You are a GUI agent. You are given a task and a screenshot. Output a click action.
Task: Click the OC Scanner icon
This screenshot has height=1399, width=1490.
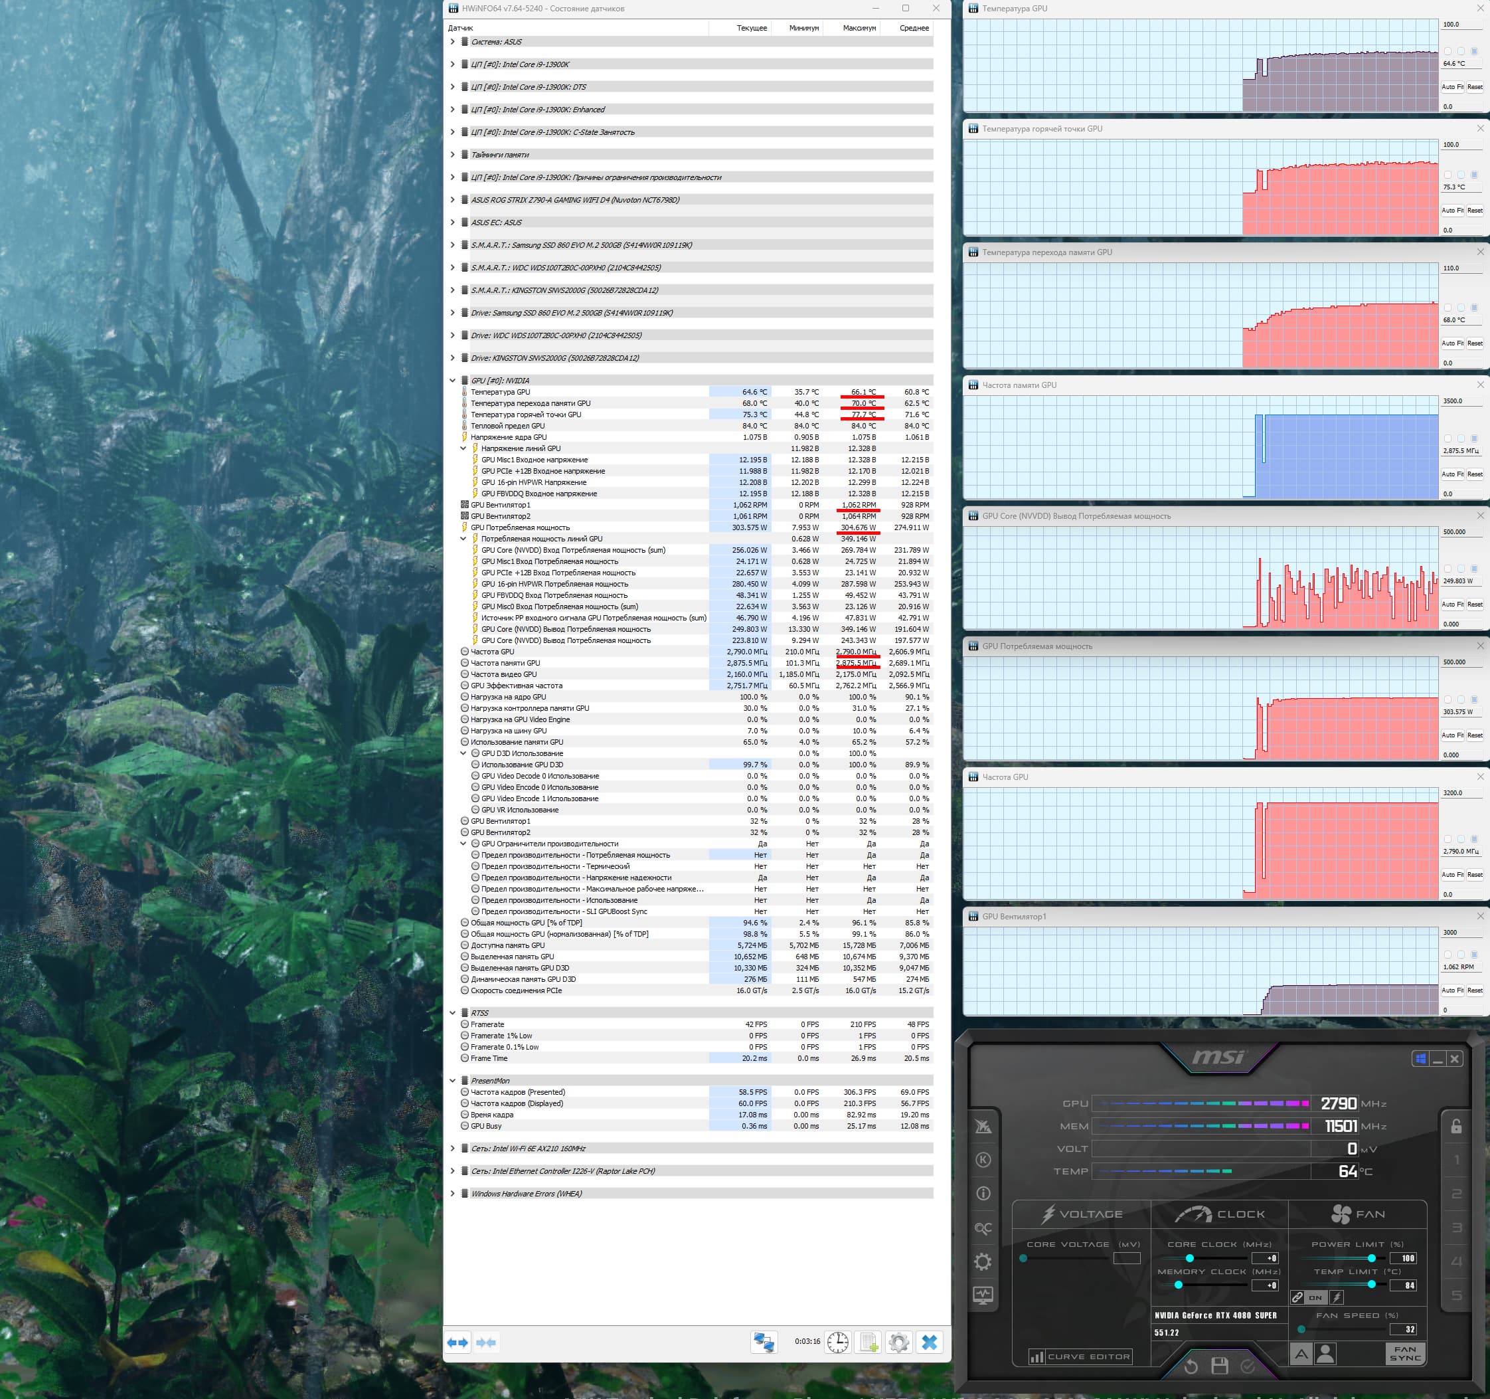click(x=983, y=1228)
